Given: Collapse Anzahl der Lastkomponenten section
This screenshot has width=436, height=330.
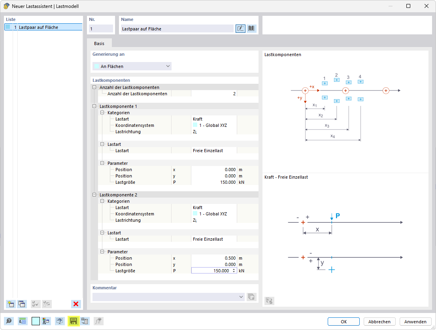Looking at the screenshot, I should pyautogui.click(x=94, y=87).
